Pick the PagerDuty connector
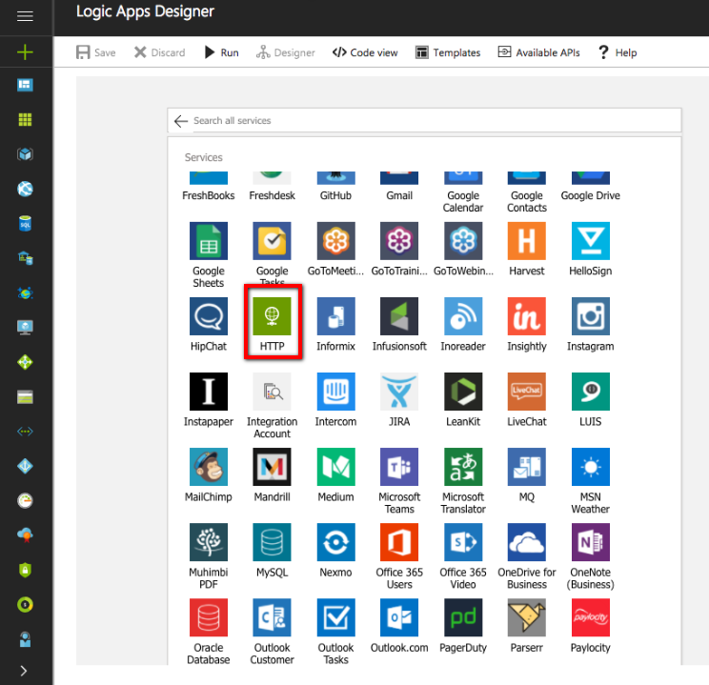This screenshot has height=685, width=709. tap(463, 617)
